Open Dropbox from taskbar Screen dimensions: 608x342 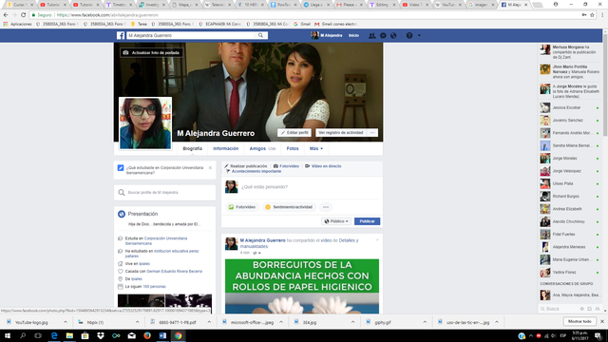pyautogui.click(x=101, y=335)
